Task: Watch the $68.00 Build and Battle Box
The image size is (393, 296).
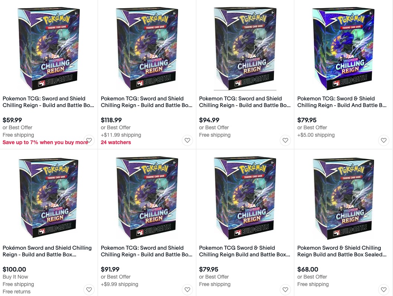Action: pyautogui.click(x=384, y=290)
